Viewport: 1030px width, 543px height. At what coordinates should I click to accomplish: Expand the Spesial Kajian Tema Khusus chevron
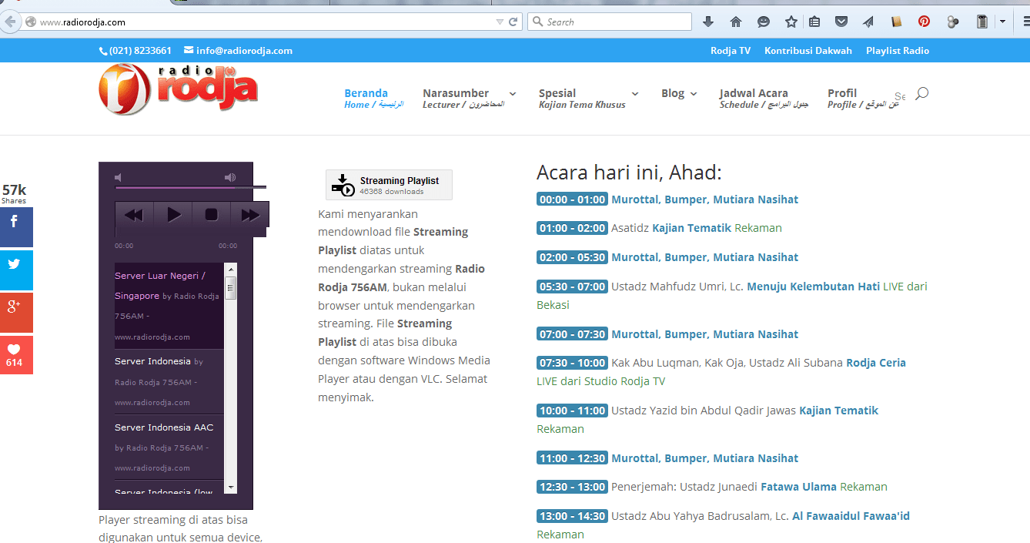click(635, 94)
